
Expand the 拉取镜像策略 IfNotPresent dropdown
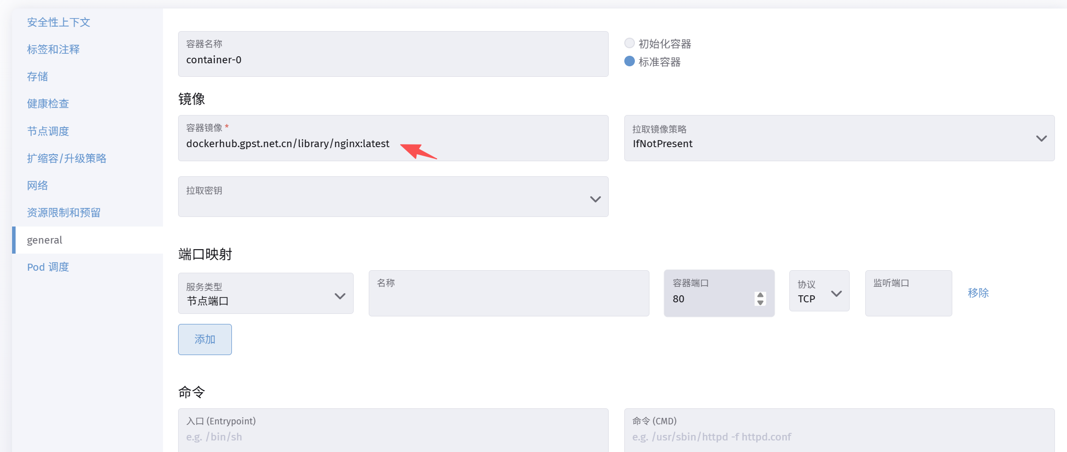click(839, 138)
